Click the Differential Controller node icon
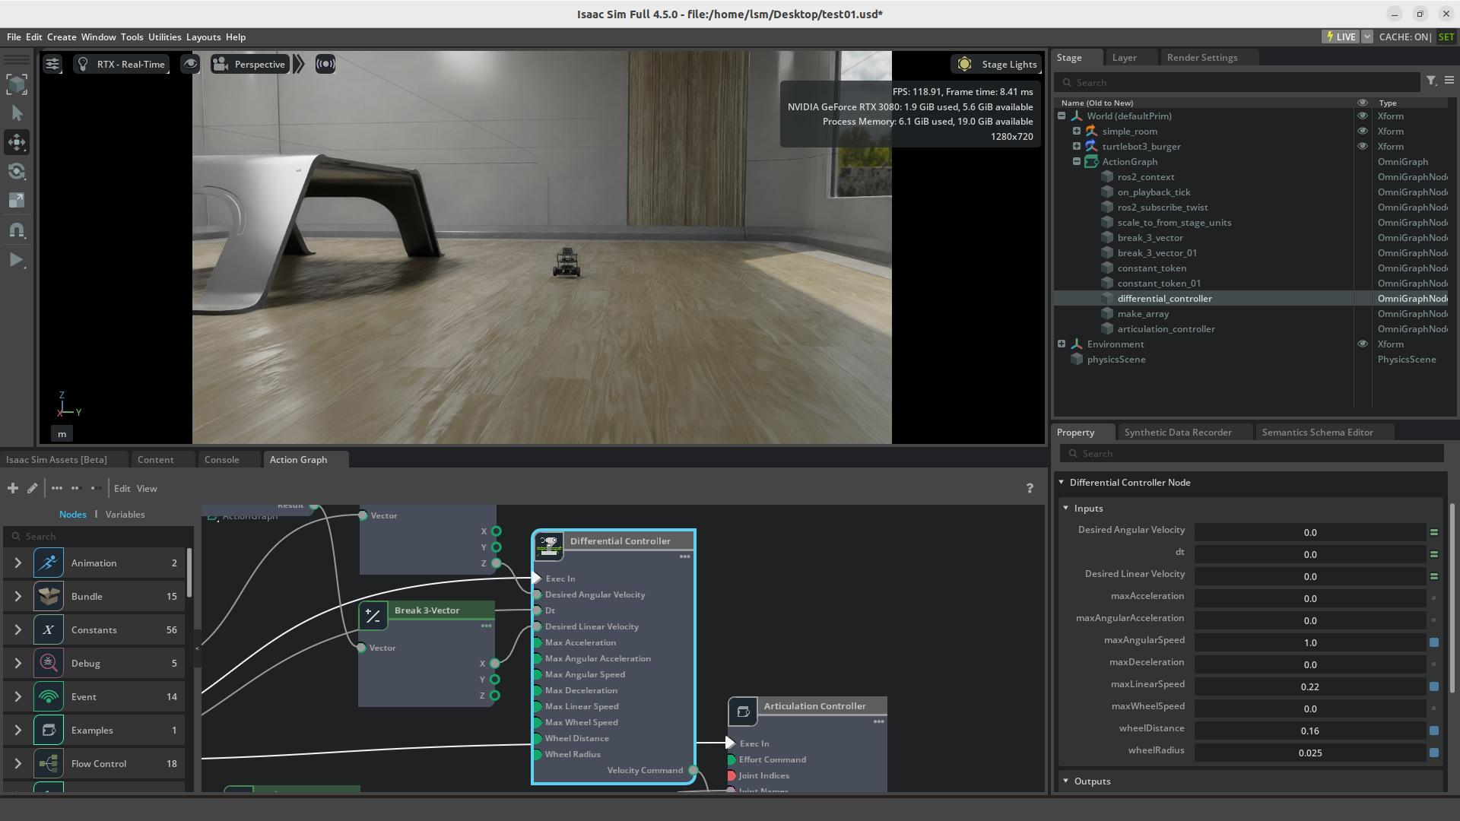The height and width of the screenshot is (821, 1460). pos(549,545)
